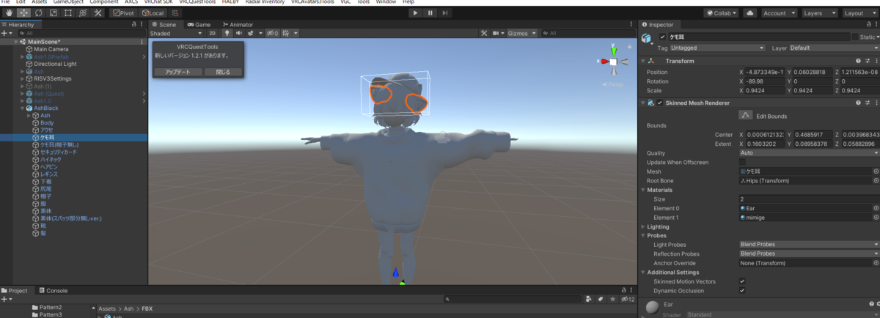
Task: Select the Rect tool
Action: (67, 13)
